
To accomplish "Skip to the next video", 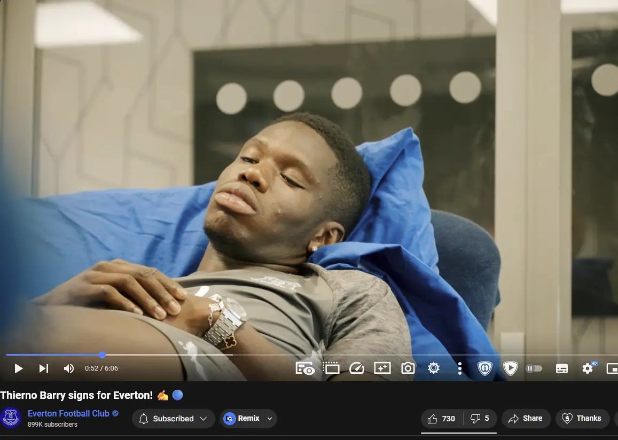I will 44,368.
